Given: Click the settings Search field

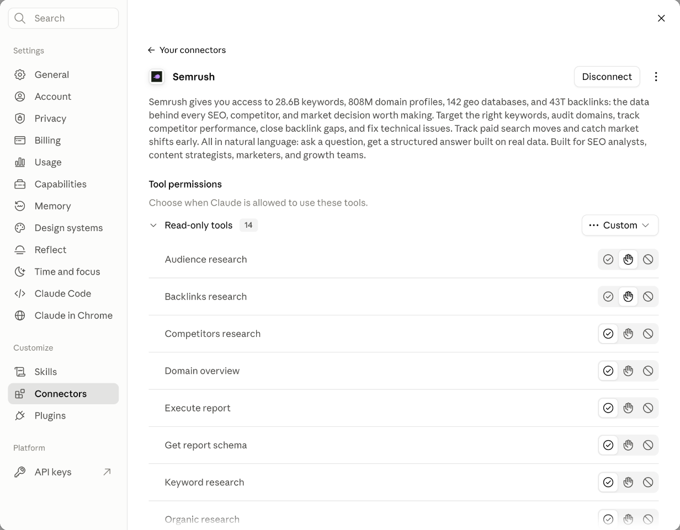Looking at the screenshot, I should (63, 18).
